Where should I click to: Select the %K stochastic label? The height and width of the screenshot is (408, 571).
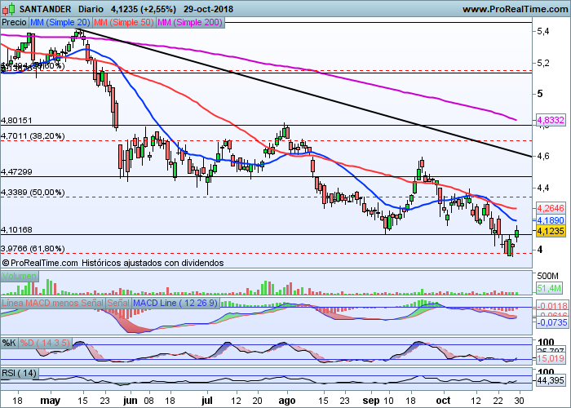9,341
